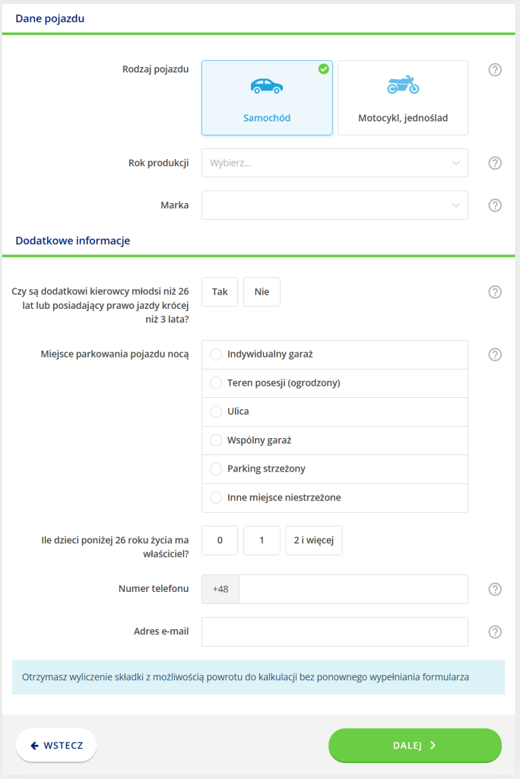The width and height of the screenshot is (520, 779).
Task: Expand the Marka dropdown list
Action: click(x=335, y=205)
